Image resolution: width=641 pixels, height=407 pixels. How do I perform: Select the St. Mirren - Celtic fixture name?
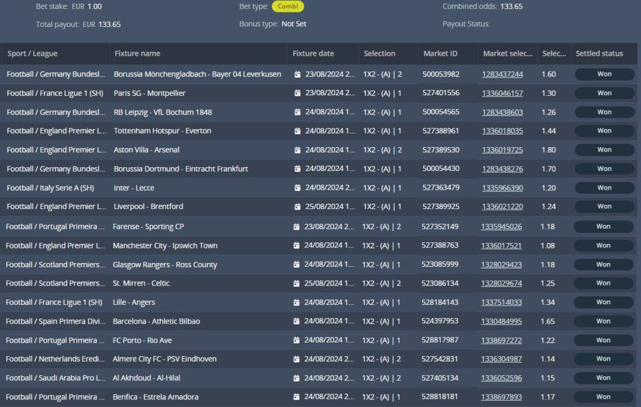click(x=141, y=284)
